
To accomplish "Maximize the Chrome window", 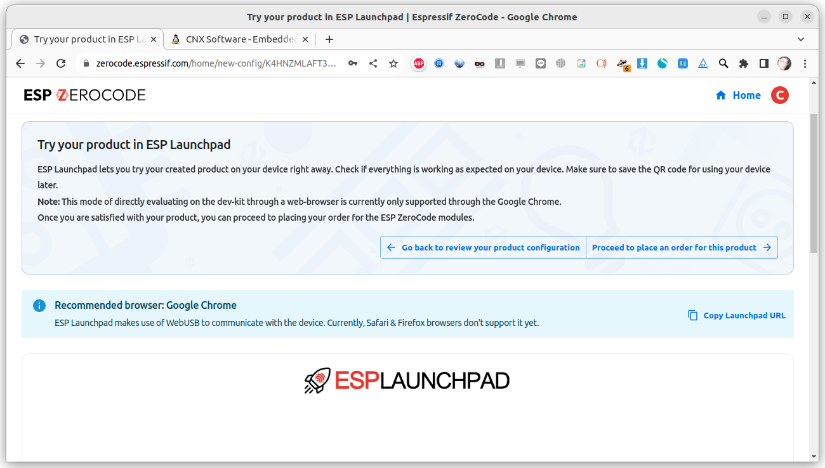I will (786, 16).
